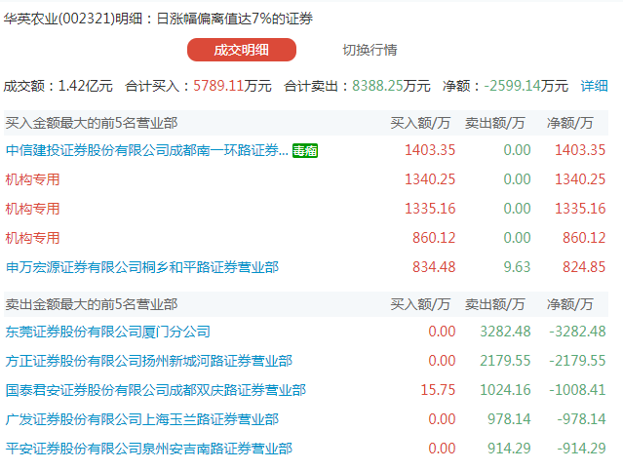Click buy amount 1403.35 in 中信建投 row

430,150
